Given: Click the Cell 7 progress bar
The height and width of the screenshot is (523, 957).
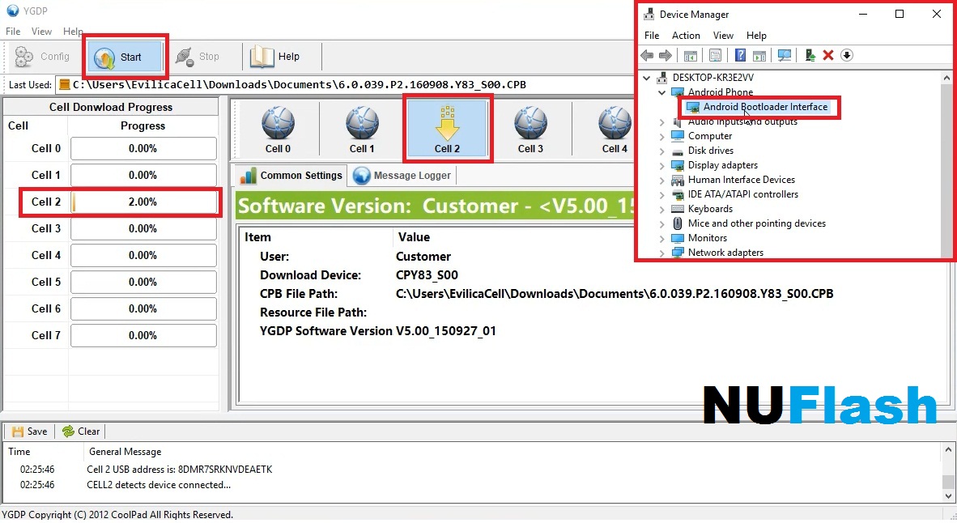Looking at the screenshot, I should (x=143, y=336).
